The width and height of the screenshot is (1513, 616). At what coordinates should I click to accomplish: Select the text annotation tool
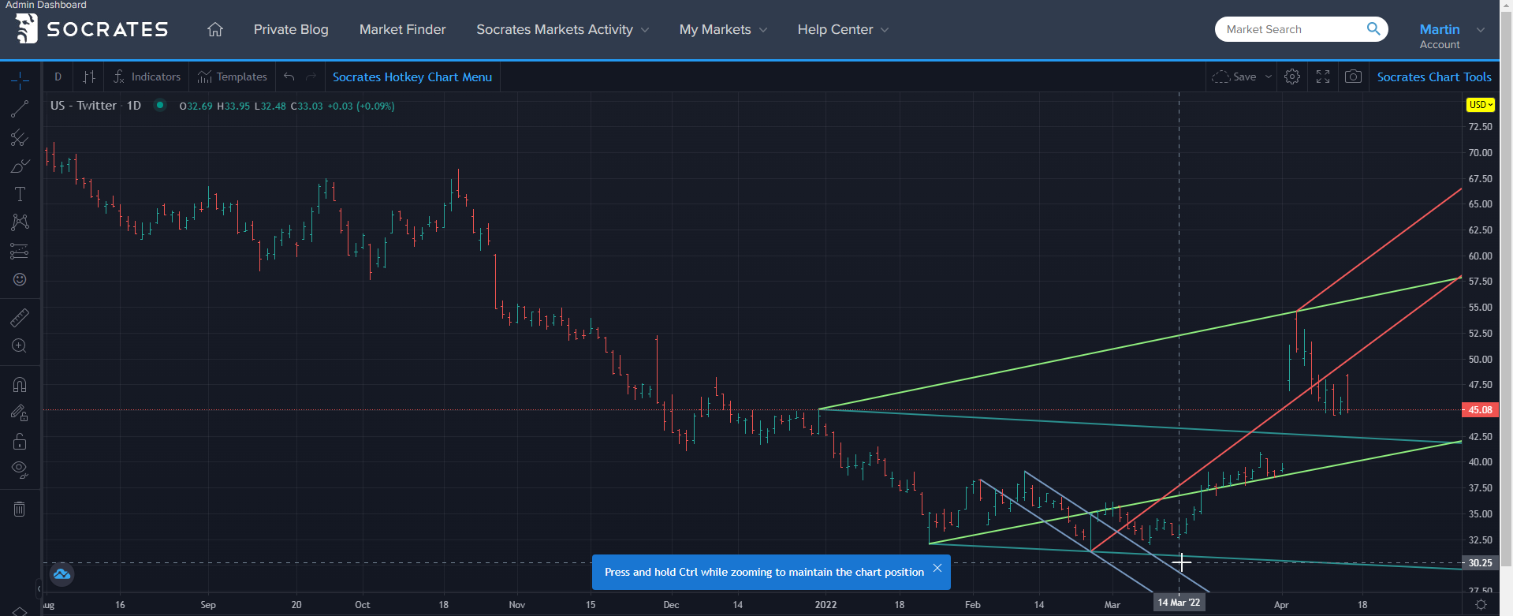point(20,194)
